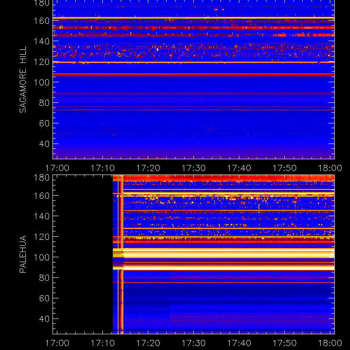Screen dimensions: 350x350
Task: Click the 17:30 time label under Palehua plot
Action: pyautogui.click(x=194, y=343)
